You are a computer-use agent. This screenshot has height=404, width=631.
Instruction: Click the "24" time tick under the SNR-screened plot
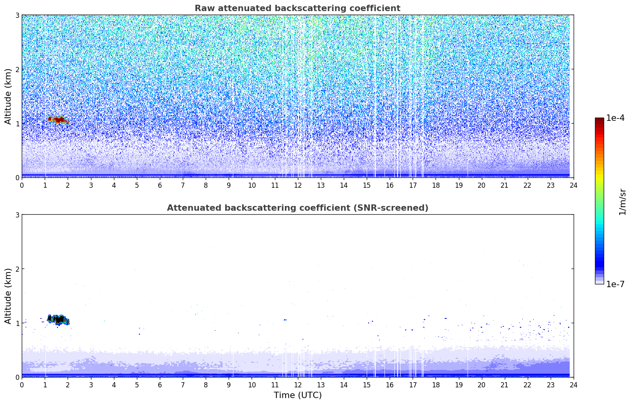pyautogui.click(x=574, y=385)
